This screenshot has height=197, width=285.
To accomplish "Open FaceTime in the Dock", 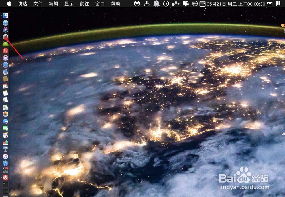I will pos(5,128).
